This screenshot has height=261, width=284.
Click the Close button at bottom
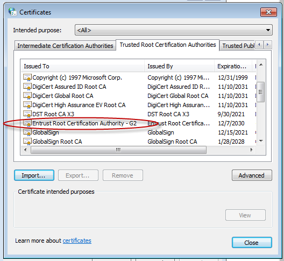click(x=252, y=243)
